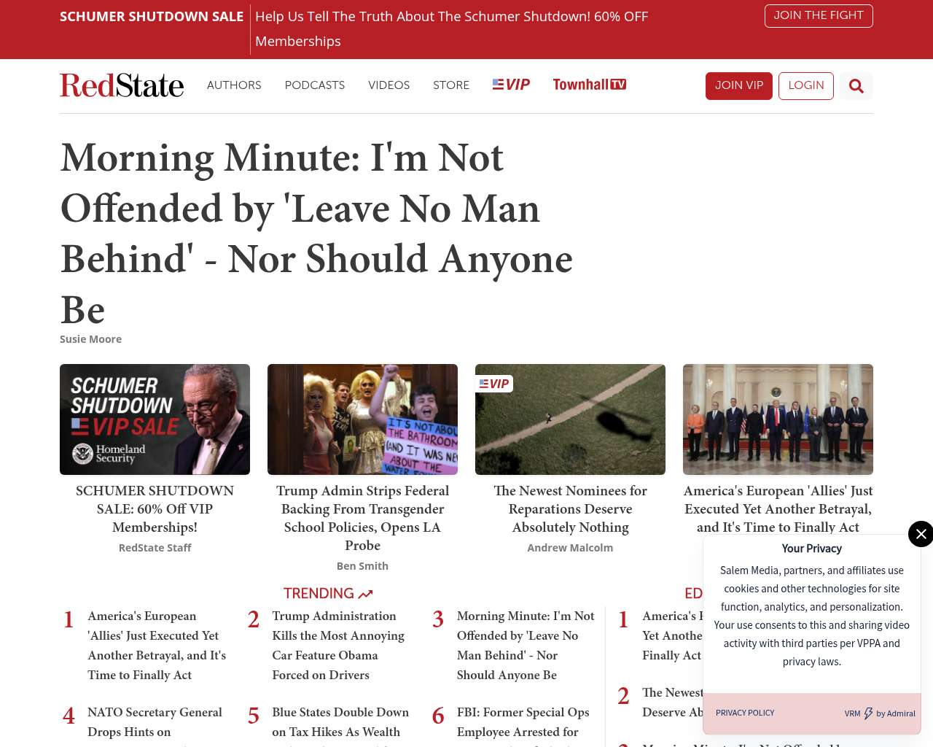933x747 pixels.
Task: Open author Susie Moore's page
Action: tap(90, 339)
